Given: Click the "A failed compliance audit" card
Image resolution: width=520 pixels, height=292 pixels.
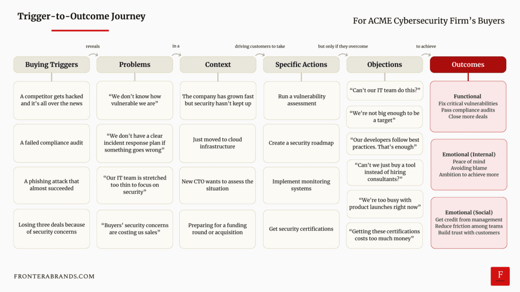Looking at the screenshot, I should [x=51, y=143].
